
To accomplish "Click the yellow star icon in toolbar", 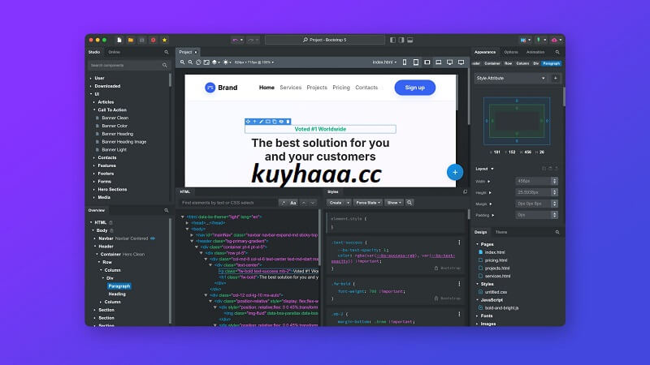I will pos(164,40).
